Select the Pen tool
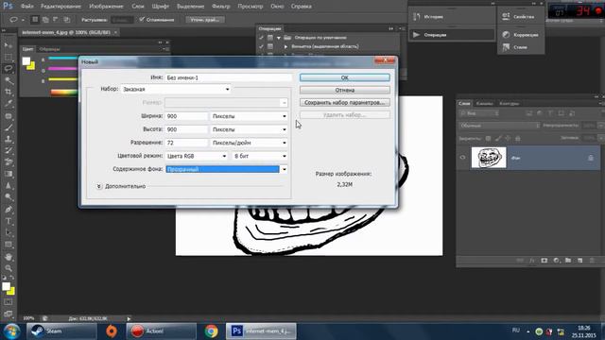The height and width of the screenshot is (340, 605). tap(9, 210)
